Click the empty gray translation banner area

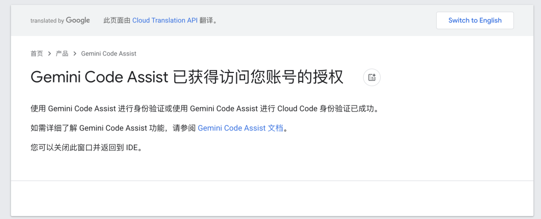point(326,20)
